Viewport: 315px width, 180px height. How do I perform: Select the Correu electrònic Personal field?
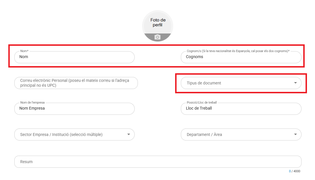(x=76, y=83)
